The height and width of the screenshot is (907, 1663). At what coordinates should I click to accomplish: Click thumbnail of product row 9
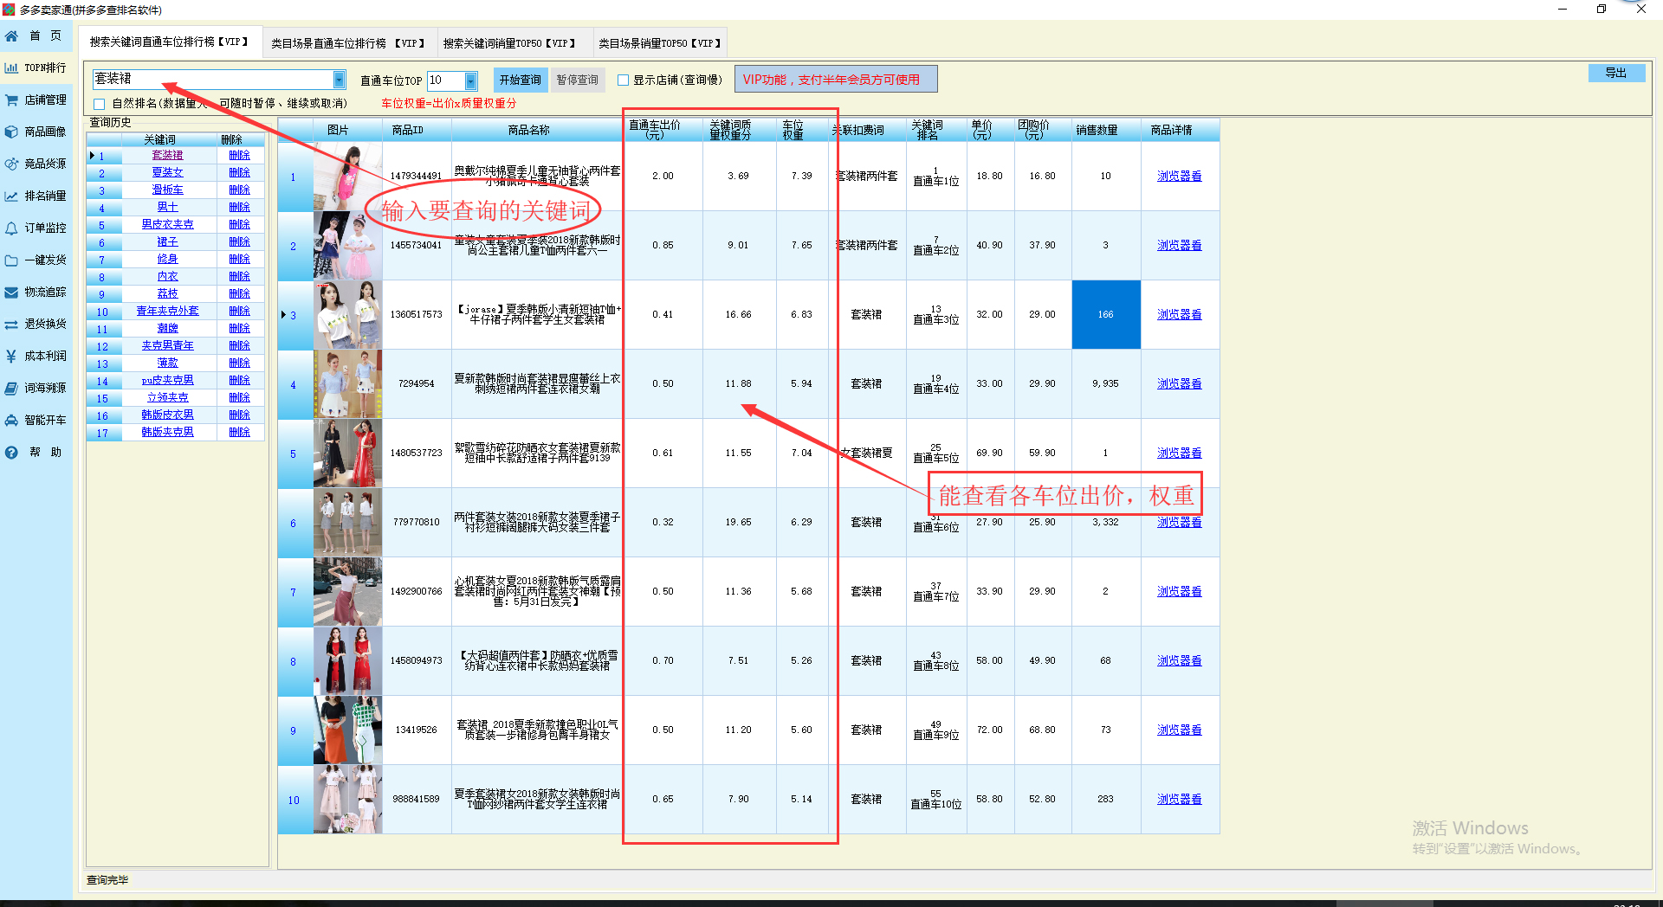[x=347, y=730]
